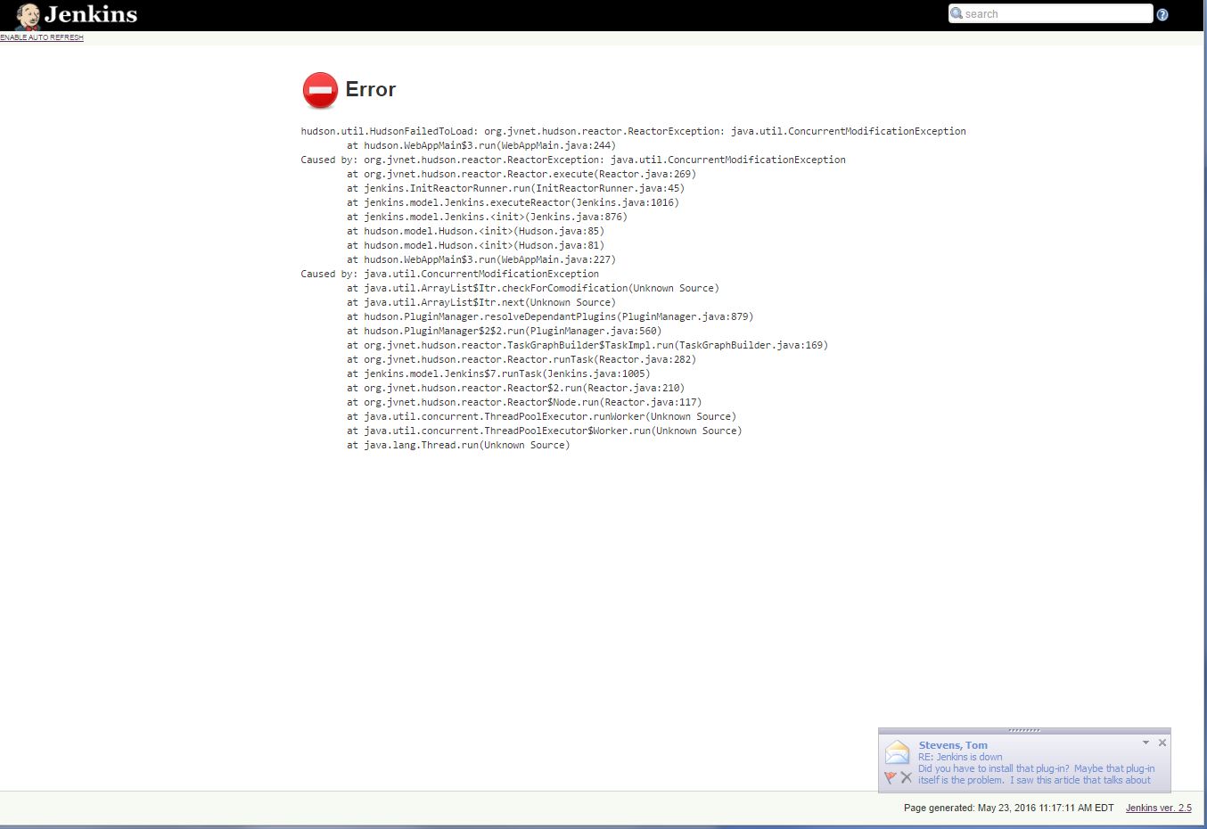Click the email preview message text

pos(1035,774)
